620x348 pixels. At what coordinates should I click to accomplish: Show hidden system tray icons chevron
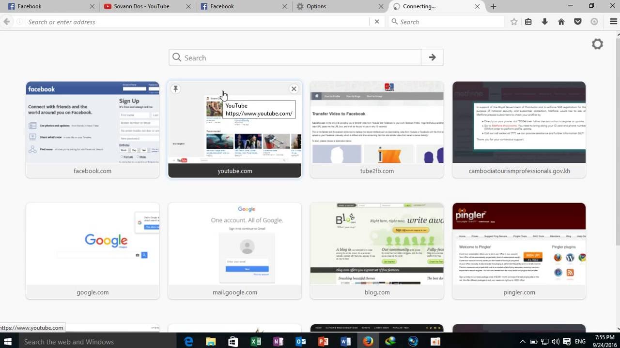point(523,342)
